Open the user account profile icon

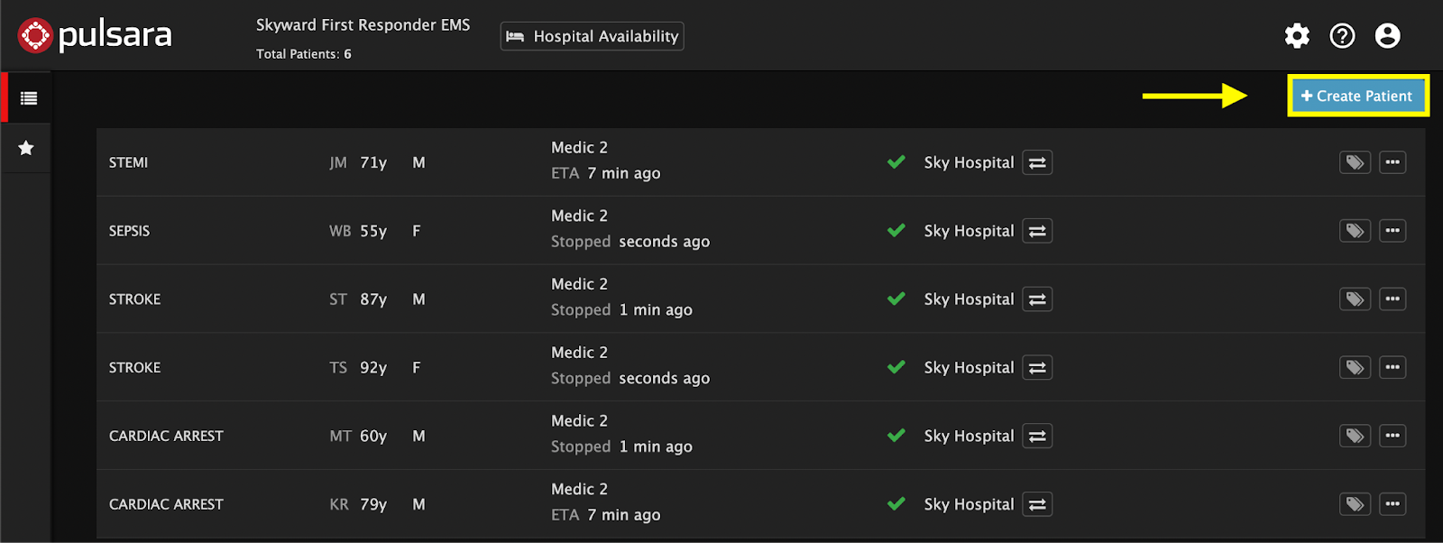pyautogui.click(x=1387, y=36)
